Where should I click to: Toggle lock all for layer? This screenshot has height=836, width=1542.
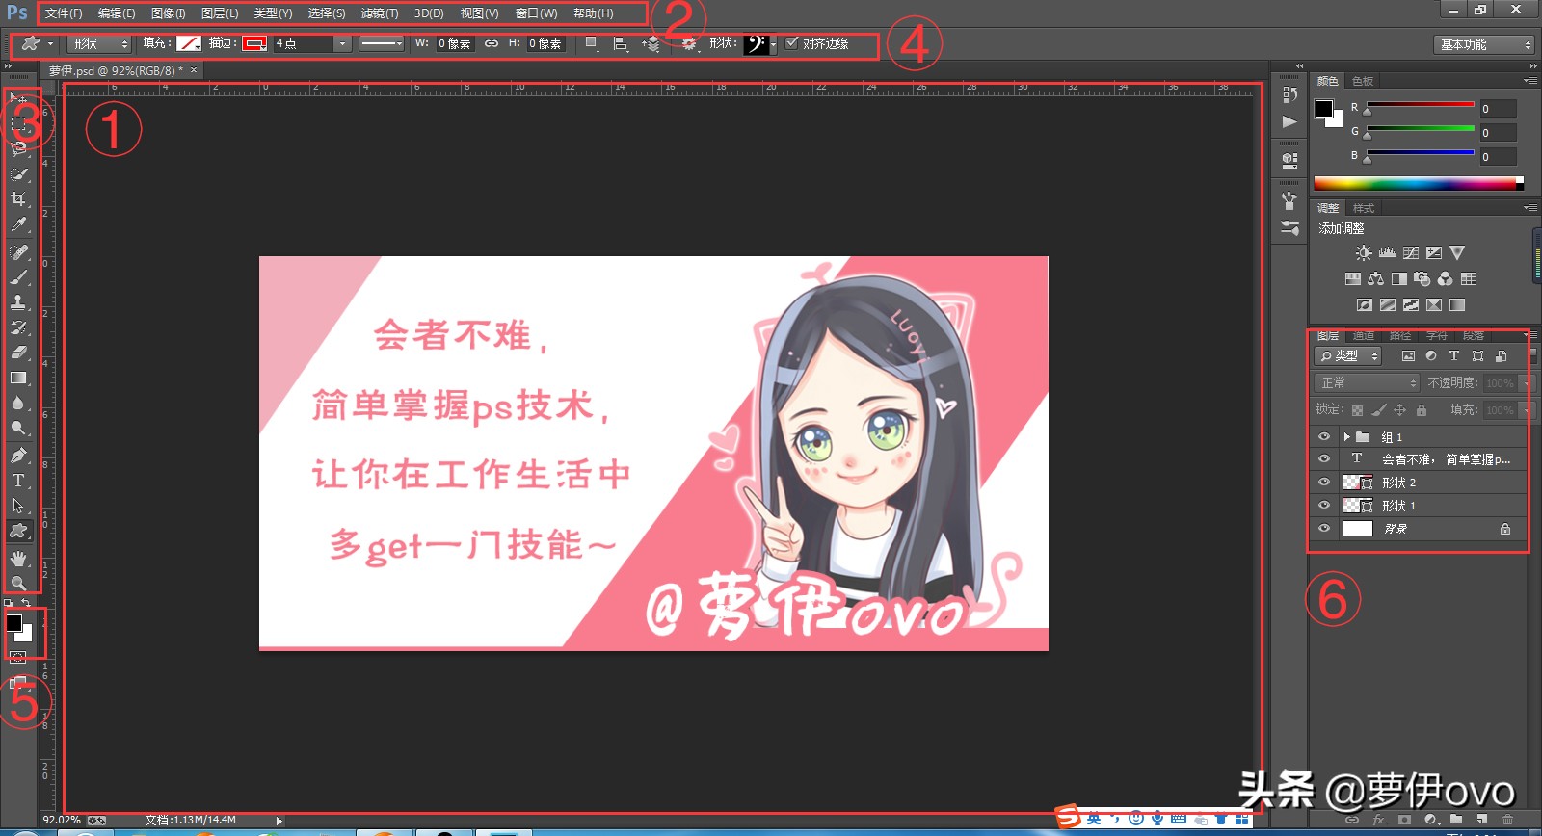[x=1422, y=410]
